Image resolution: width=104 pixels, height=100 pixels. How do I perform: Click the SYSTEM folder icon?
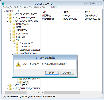14,37
